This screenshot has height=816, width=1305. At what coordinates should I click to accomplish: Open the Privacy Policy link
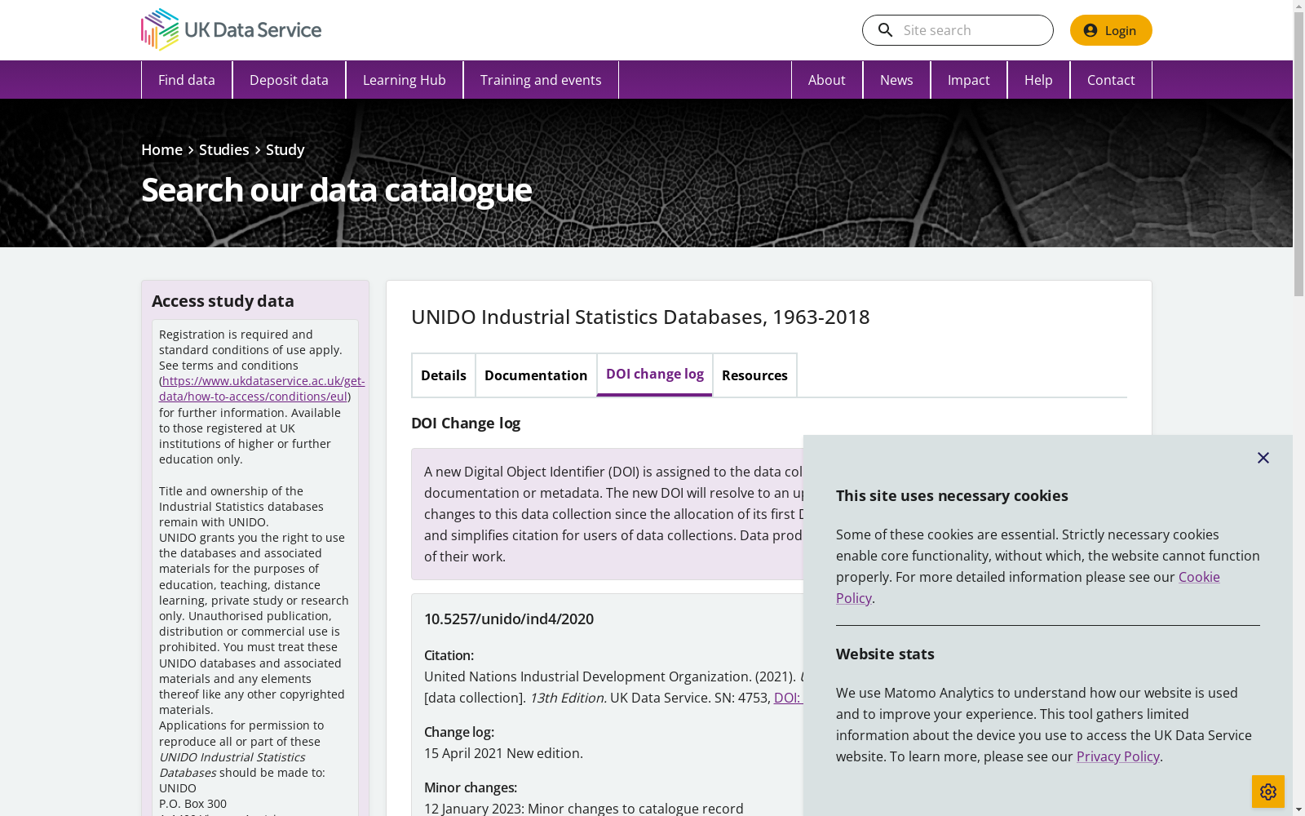click(x=1118, y=756)
